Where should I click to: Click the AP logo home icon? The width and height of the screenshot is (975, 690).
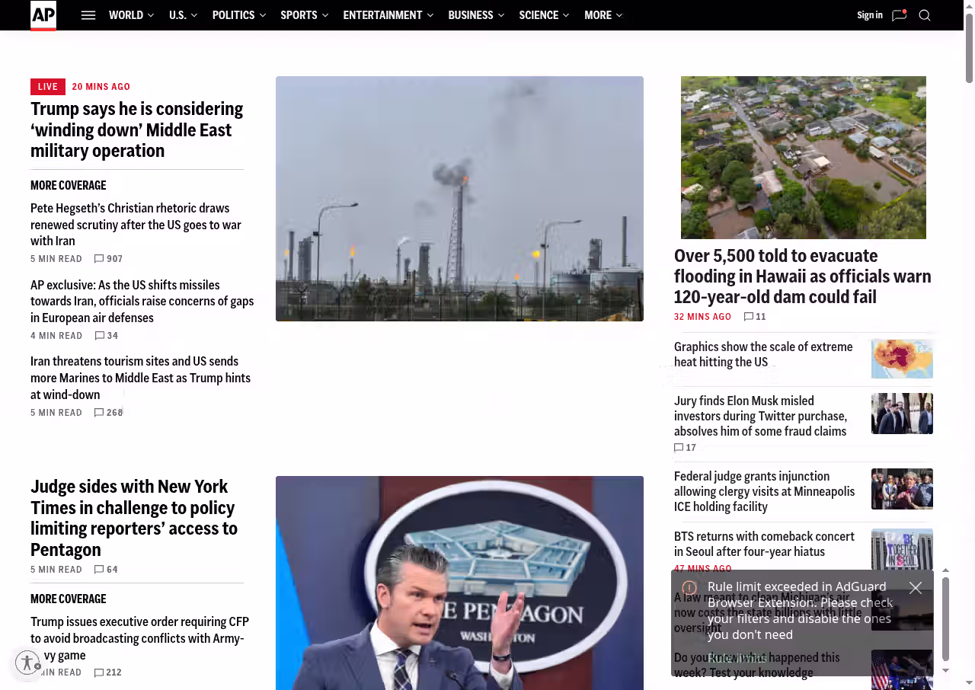(x=43, y=15)
